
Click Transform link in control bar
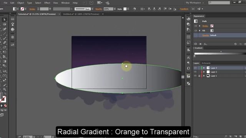tap(184, 9)
